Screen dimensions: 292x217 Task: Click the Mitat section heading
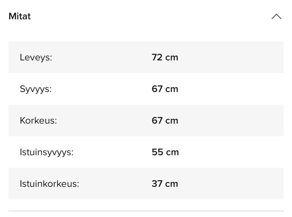tap(20, 17)
